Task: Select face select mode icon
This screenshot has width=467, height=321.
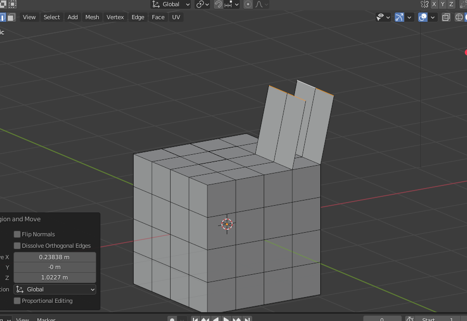Action: 11,17
